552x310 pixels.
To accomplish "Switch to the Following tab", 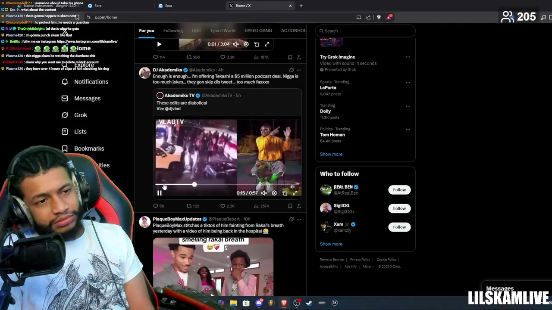I will click(x=173, y=31).
